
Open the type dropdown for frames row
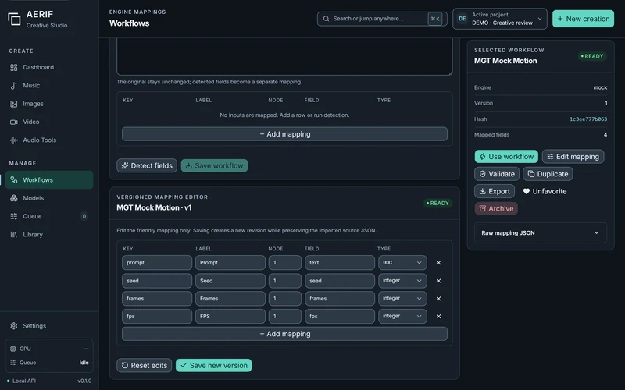click(402, 299)
